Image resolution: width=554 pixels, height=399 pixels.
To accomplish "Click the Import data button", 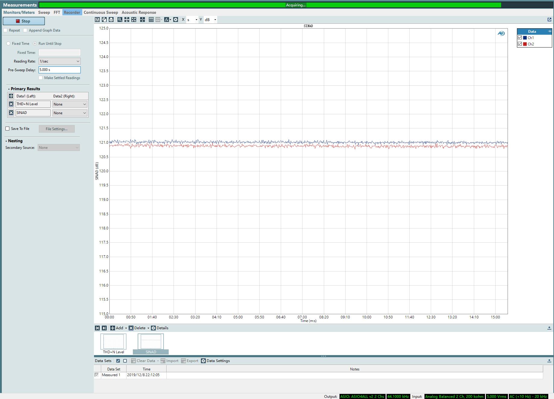I will click(x=169, y=361).
